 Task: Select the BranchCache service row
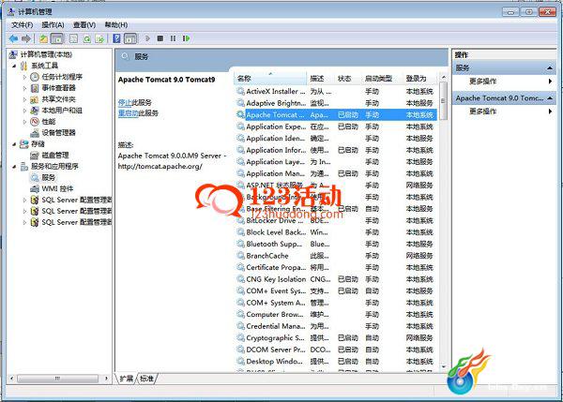pos(337,256)
